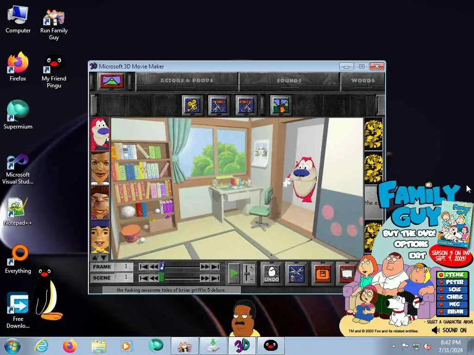
Task: Open the cut and paste scissors tool
Action: click(x=296, y=274)
